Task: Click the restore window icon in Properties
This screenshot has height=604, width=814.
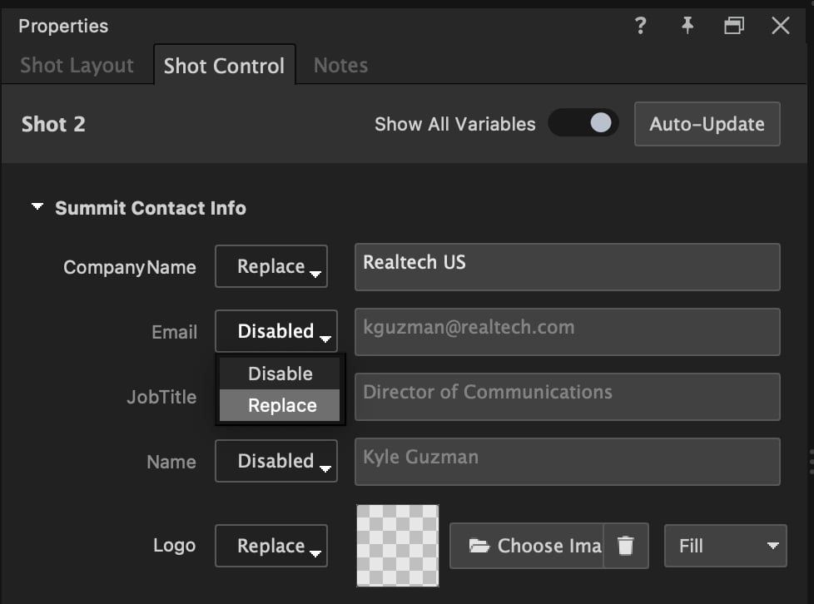Action: [x=734, y=26]
